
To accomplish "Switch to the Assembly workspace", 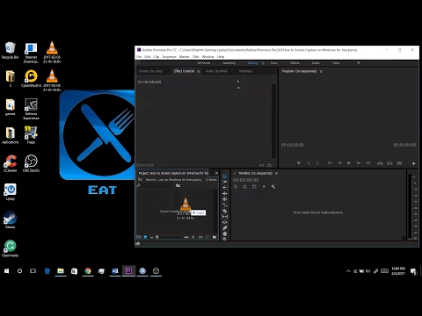I will click(229, 63).
